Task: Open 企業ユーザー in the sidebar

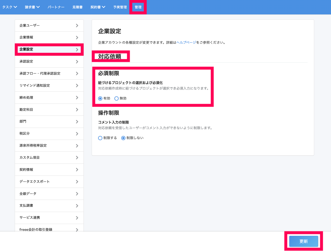Action: [49, 26]
